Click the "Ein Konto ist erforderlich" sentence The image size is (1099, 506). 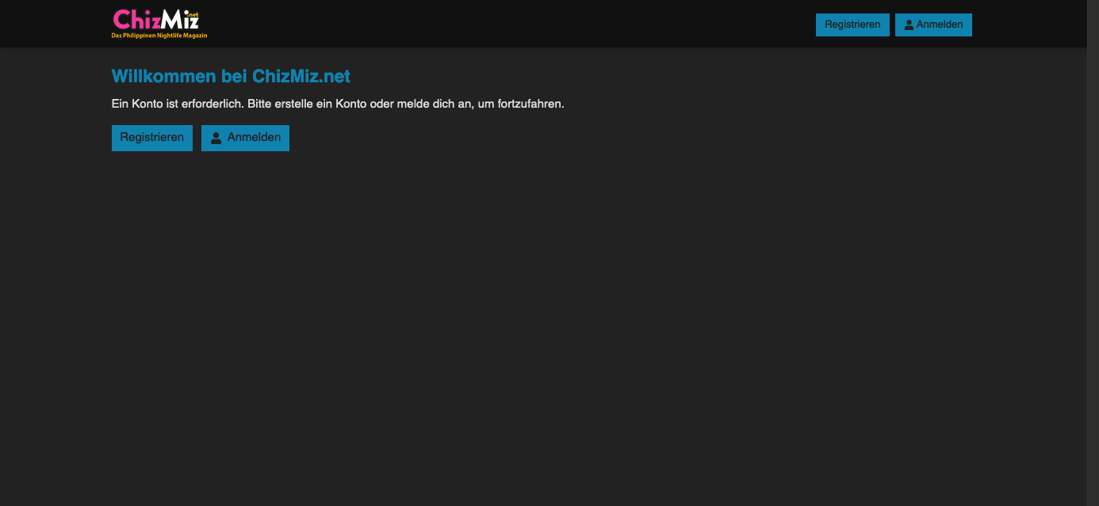point(178,104)
